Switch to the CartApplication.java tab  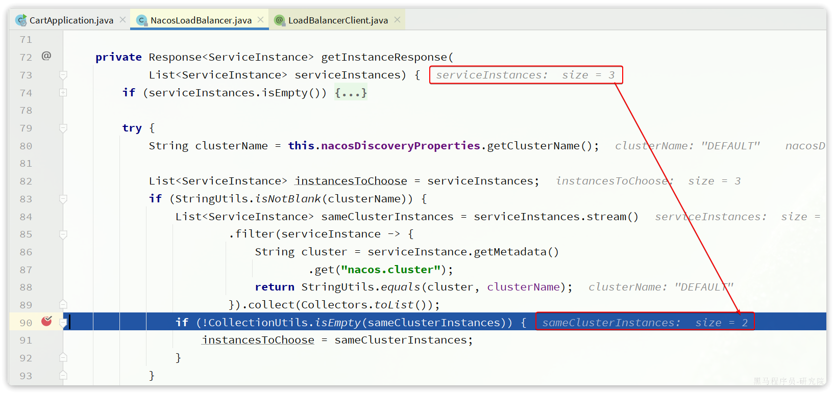tap(71, 20)
